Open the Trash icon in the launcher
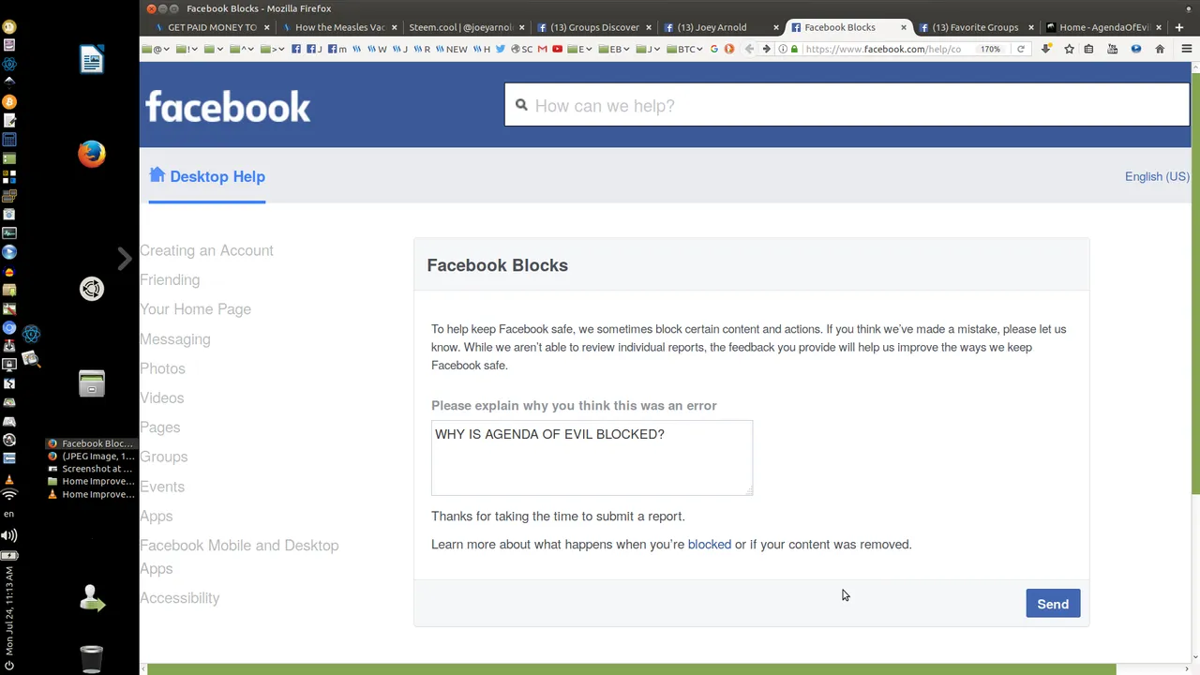This screenshot has width=1200, height=675. pos(92,659)
